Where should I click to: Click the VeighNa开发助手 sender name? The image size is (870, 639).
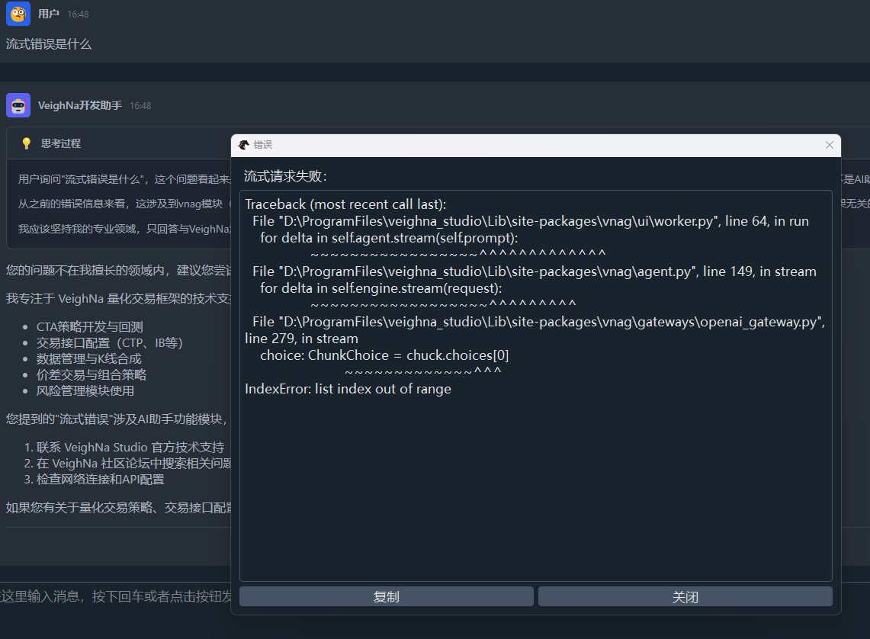click(79, 105)
